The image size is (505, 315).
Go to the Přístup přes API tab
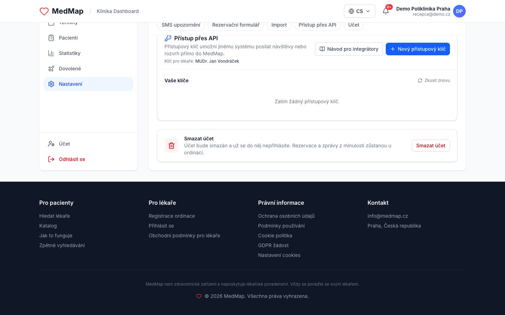[x=317, y=25]
